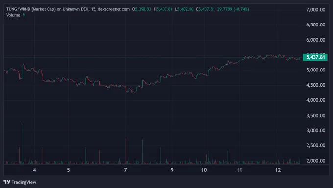Click the tall red volume bar at day 7

[x=126, y=151]
